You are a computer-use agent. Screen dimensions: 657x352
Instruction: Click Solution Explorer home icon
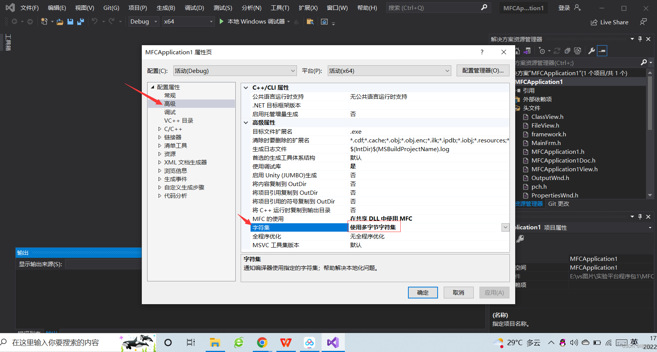pyautogui.click(x=517, y=51)
